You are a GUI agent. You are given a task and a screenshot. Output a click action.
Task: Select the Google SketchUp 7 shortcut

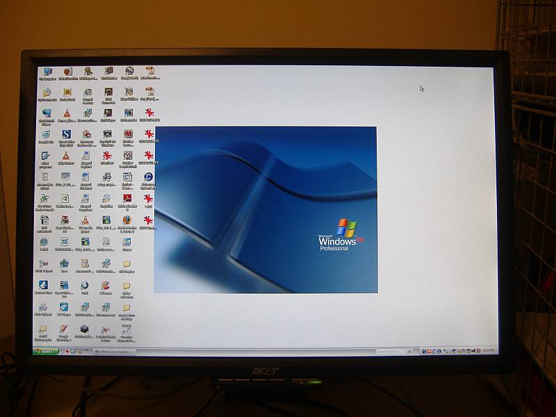pos(63,329)
